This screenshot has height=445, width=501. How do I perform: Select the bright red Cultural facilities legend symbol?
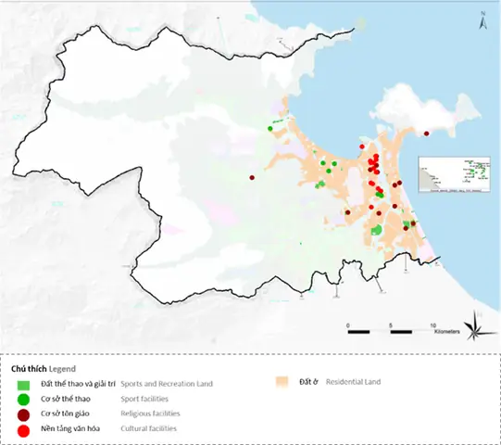coord(24,431)
